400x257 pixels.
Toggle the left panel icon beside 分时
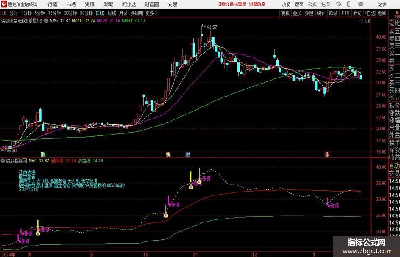pyautogui.click(x=3, y=13)
